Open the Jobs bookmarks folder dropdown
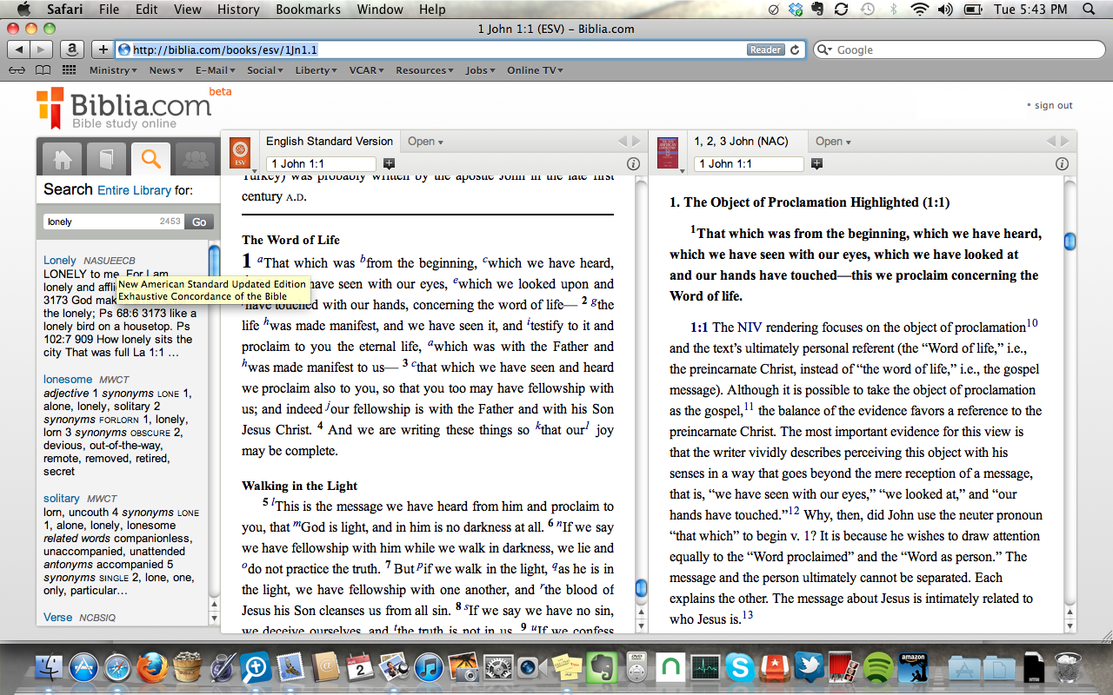1113x695 pixels. pyautogui.click(x=481, y=70)
